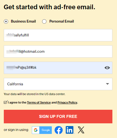The width and height of the screenshot is (117, 138).
Task: Open the Terms of Service link
Action: [x=39, y=102]
